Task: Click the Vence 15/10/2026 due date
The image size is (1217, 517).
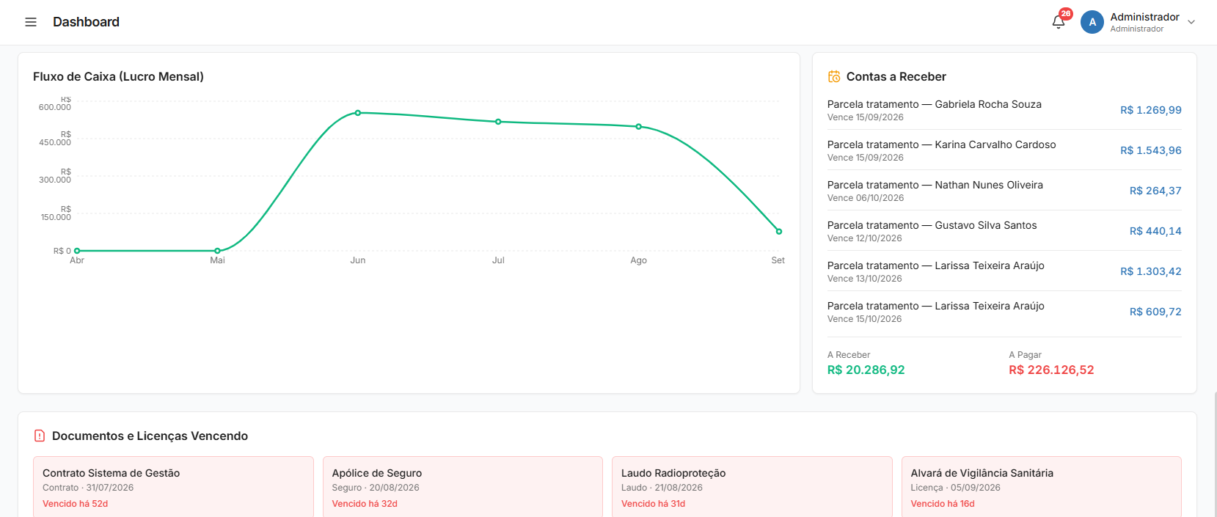Action: click(x=865, y=319)
